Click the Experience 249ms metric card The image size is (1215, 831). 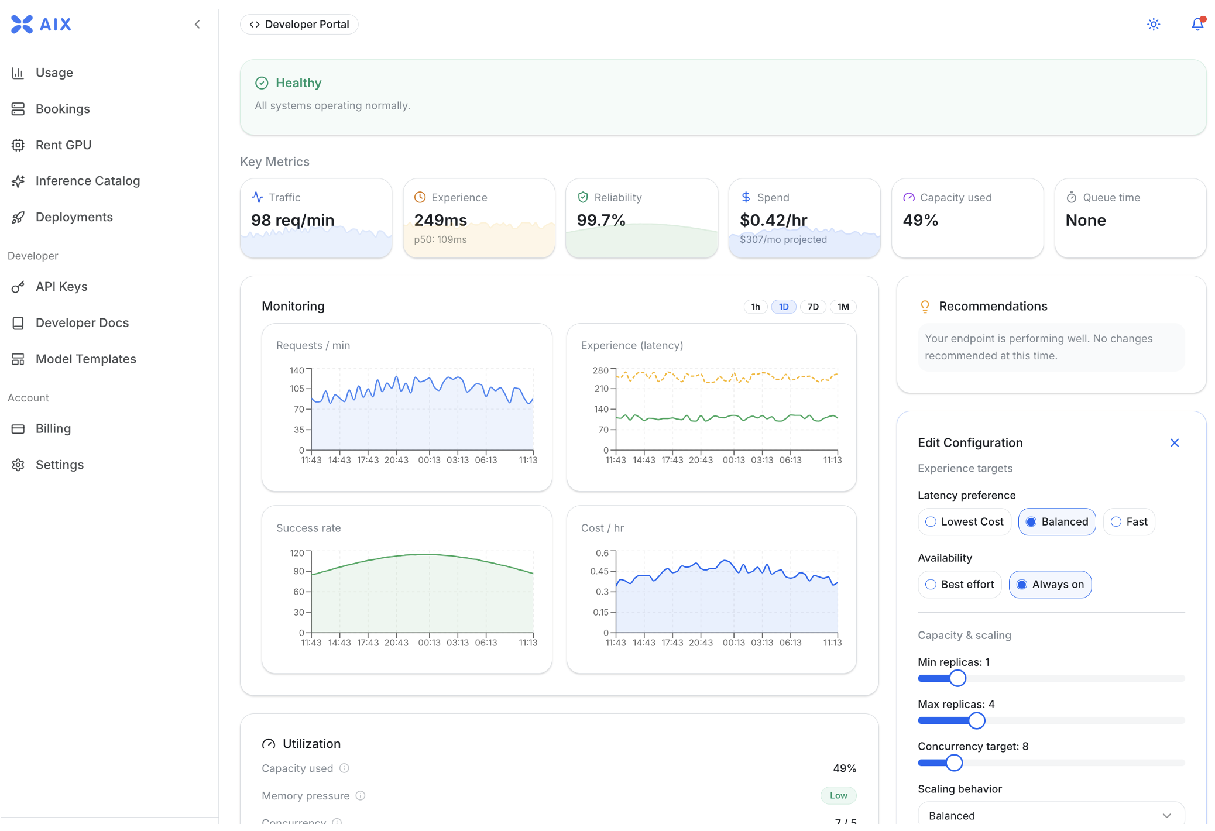[x=479, y=218]
